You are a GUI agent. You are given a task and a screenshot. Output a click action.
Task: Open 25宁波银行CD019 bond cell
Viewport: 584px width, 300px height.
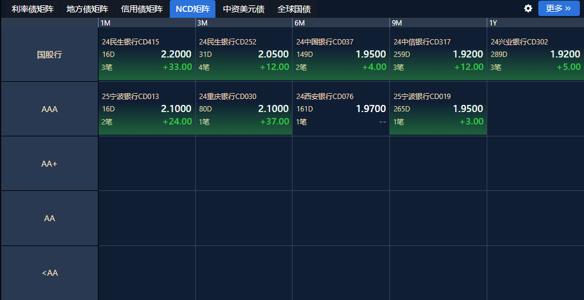click(439, 108)
